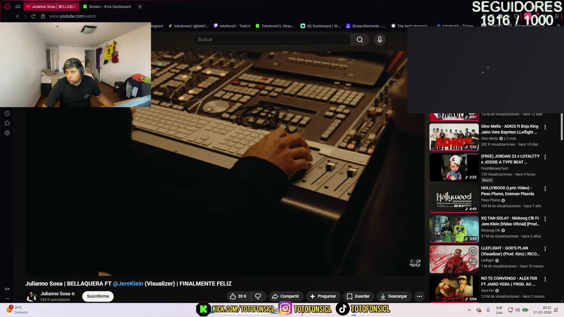564x317 pixels.
Task: Click the taskbar microphone tray icon
Action: [488, 310]
